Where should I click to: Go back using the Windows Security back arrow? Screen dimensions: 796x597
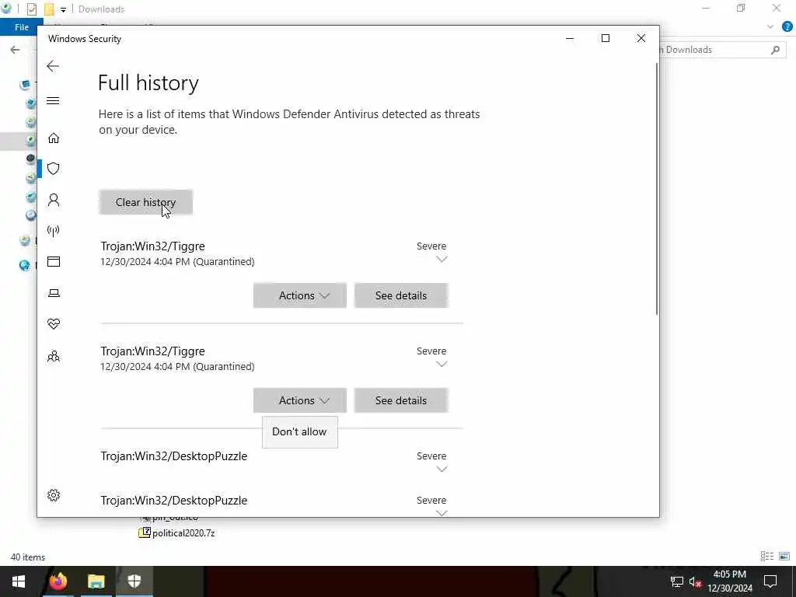coord(53,66)
